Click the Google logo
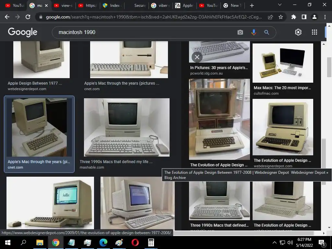 [x=22, y=32]
